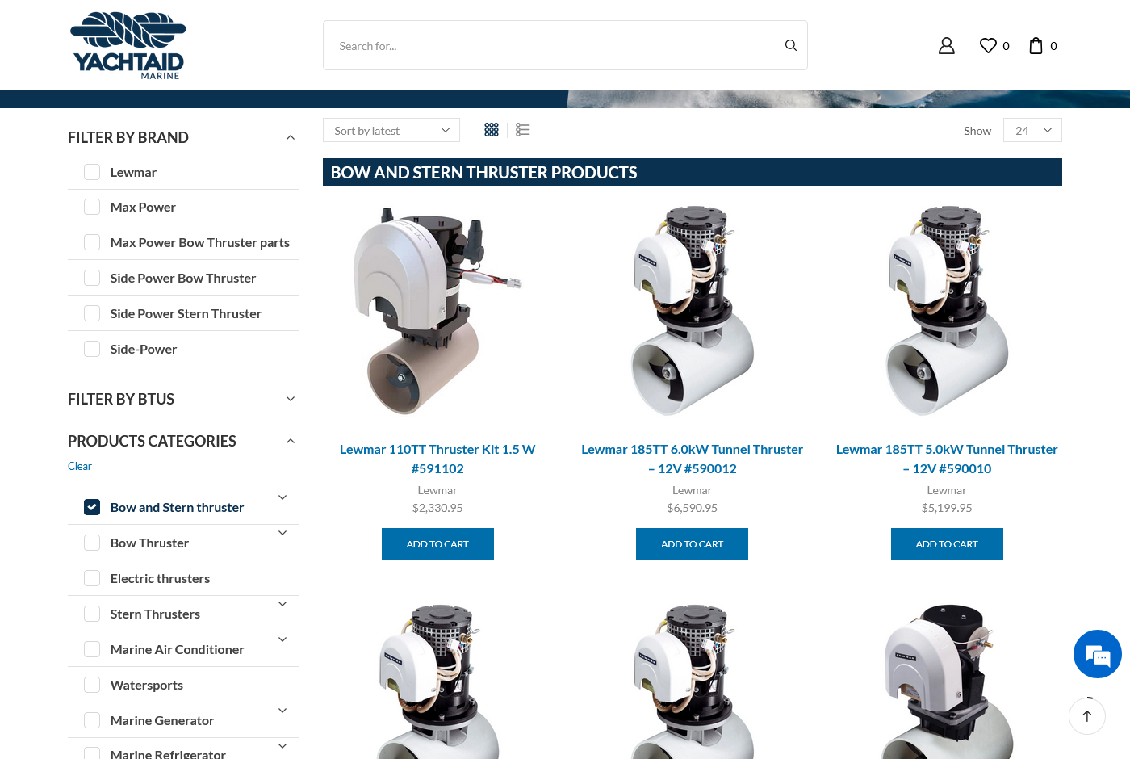Check the Lewmar brand filter
This screenshot has width=1130, height=759.
pos(92,172)
